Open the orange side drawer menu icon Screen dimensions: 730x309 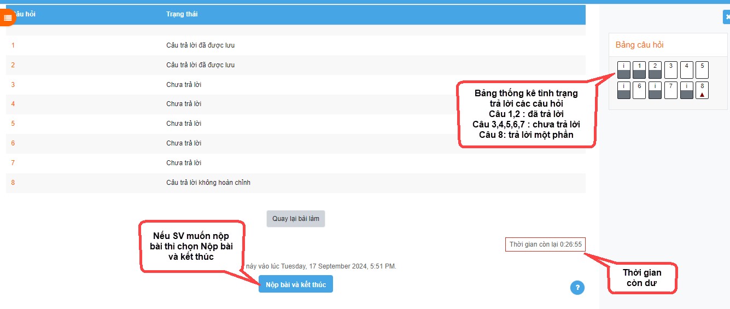[7, 18]
